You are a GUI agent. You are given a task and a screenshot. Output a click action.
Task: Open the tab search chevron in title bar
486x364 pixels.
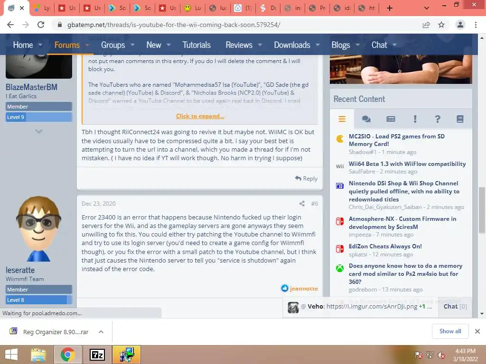(x=427, y=9)
